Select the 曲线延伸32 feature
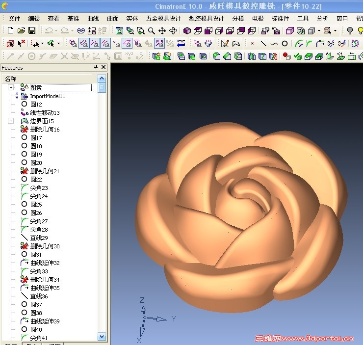This screenshot has width=363, height=345. point(45,263)
